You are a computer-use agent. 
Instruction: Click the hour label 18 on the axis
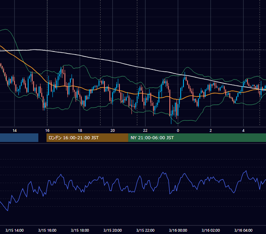(x=80, y=131)
